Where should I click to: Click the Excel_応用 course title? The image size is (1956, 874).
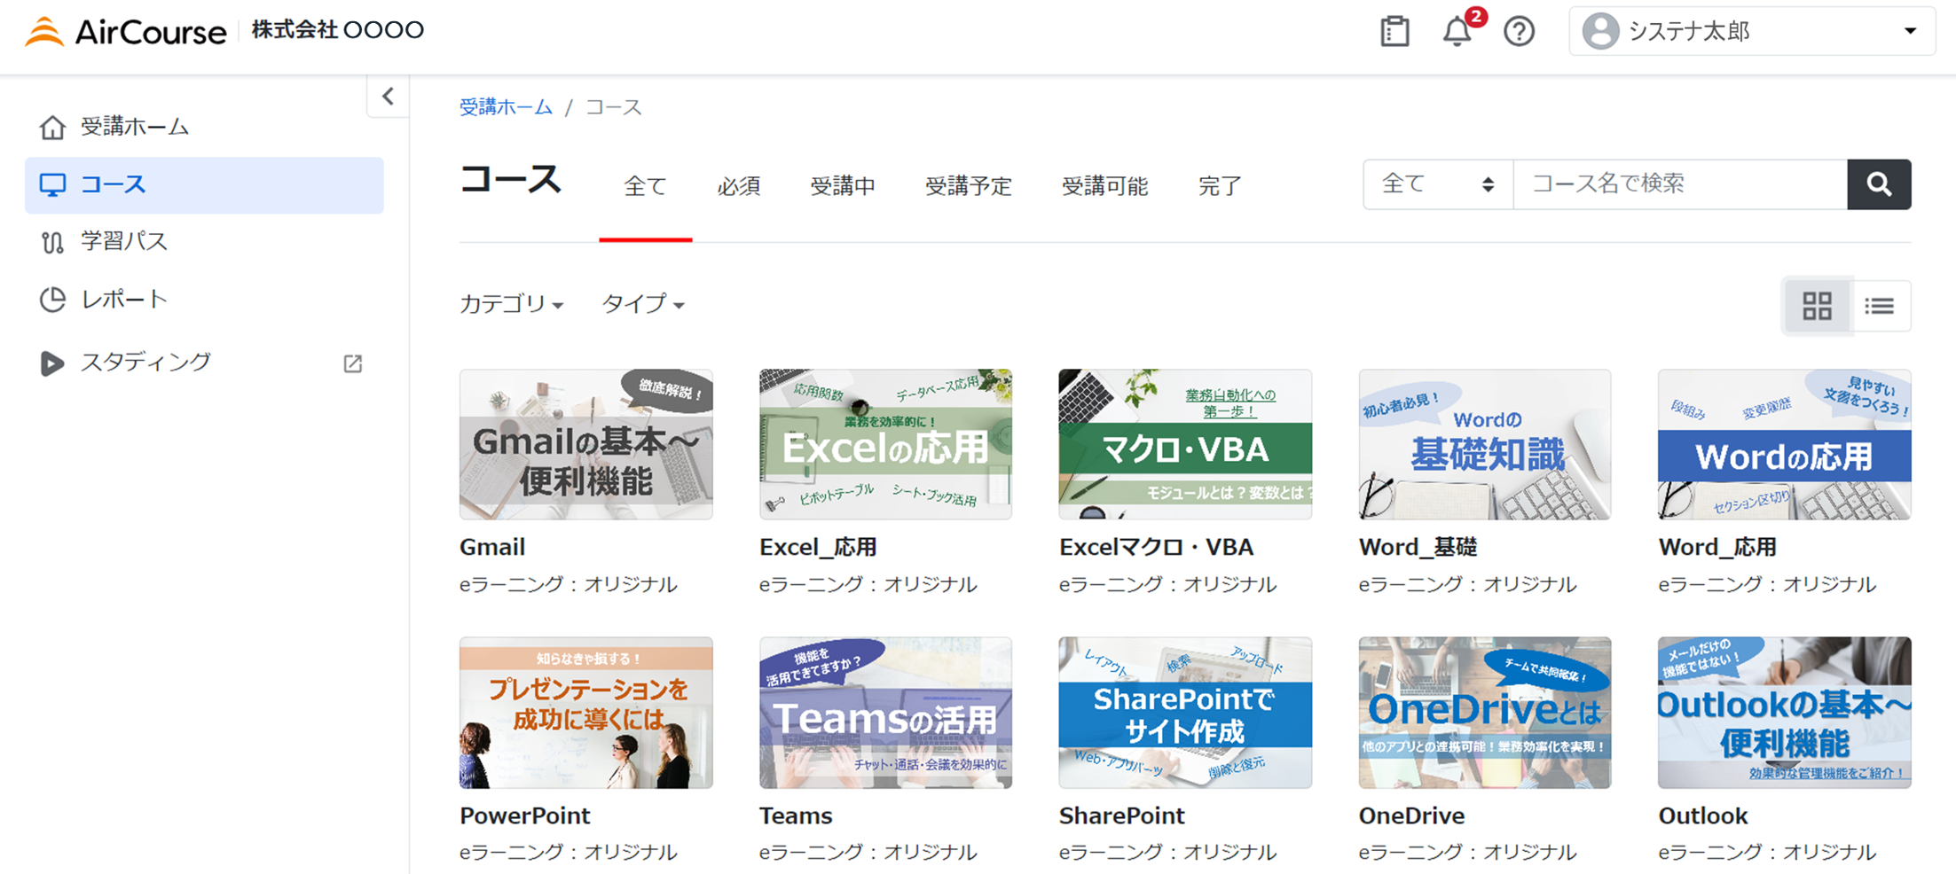pyautogui.click(x=818, y=547)
